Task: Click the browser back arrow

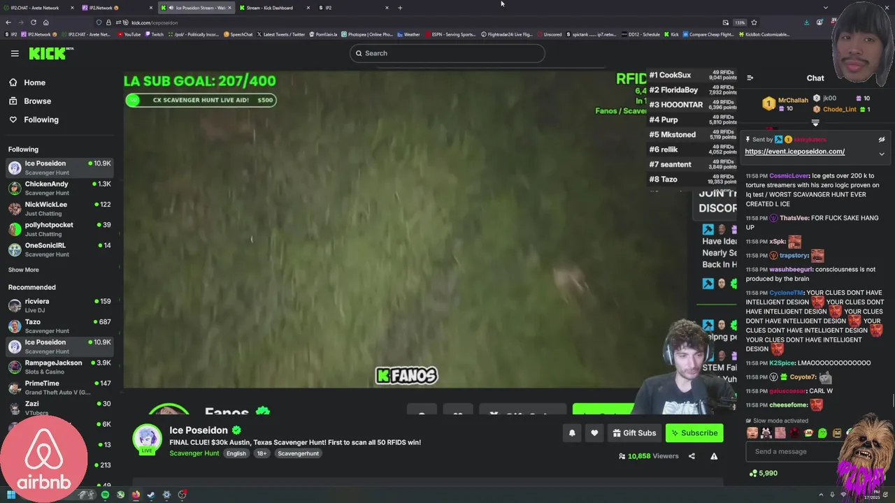Action: pyautogui.click(x=8, y=22)
